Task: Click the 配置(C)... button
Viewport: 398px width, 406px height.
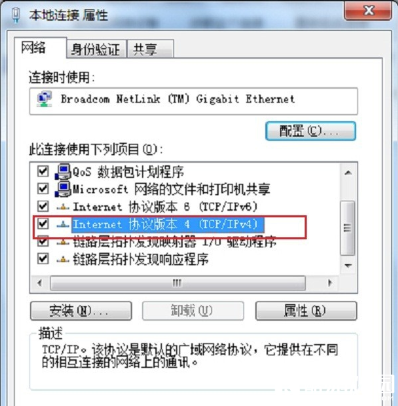Action: [x=311, y=131]
